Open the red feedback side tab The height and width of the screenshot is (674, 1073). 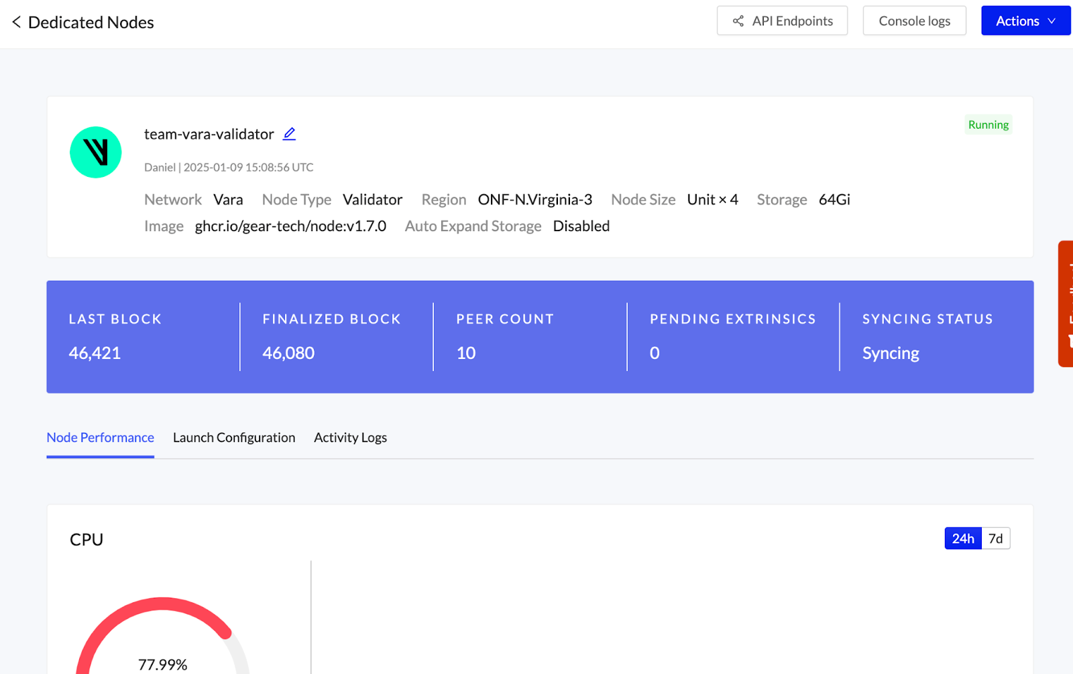click(1066, 304)
